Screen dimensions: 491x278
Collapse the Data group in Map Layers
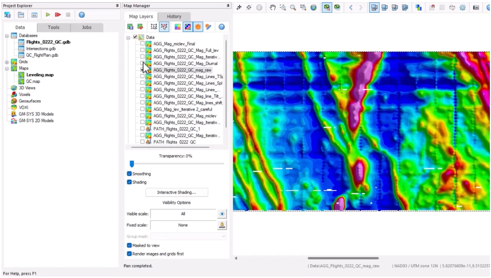(128, 37)
